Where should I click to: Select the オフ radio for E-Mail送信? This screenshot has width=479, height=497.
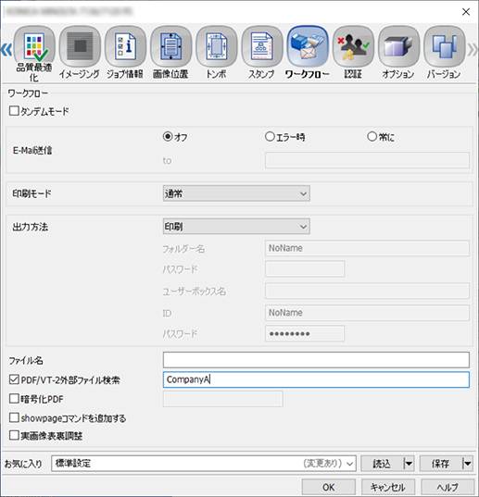[x=168, y=137]
